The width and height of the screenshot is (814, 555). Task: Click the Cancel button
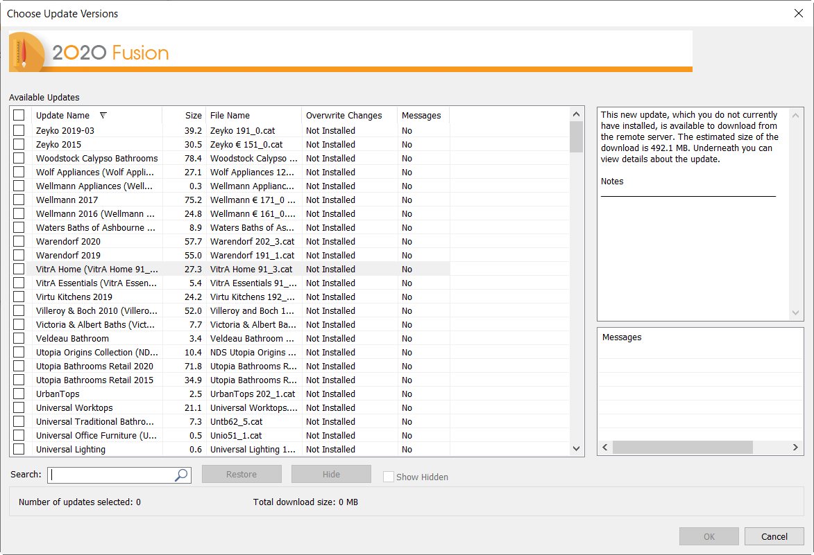pos(774,536)
